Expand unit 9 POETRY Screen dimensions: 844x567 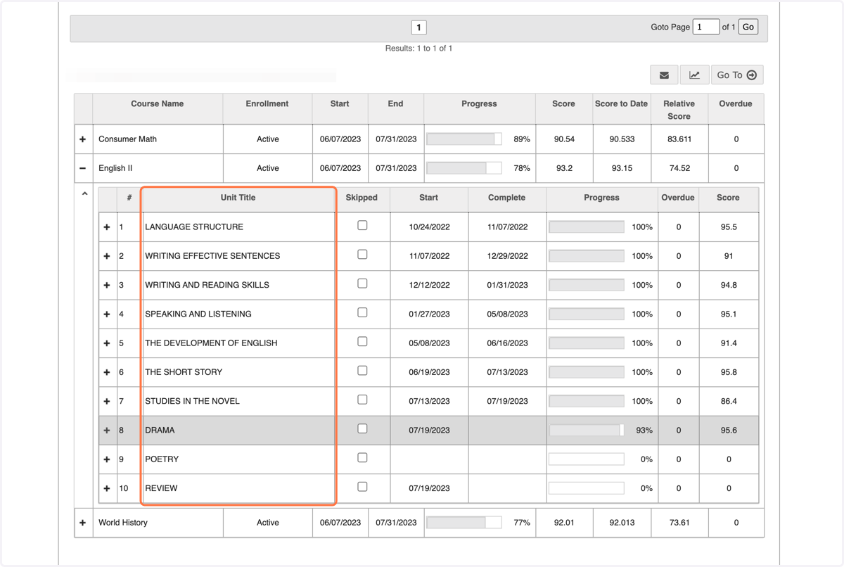(x=107, y=459)
